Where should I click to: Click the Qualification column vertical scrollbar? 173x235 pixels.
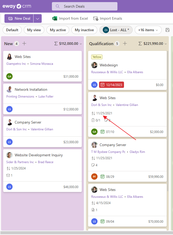click(168, 121)
